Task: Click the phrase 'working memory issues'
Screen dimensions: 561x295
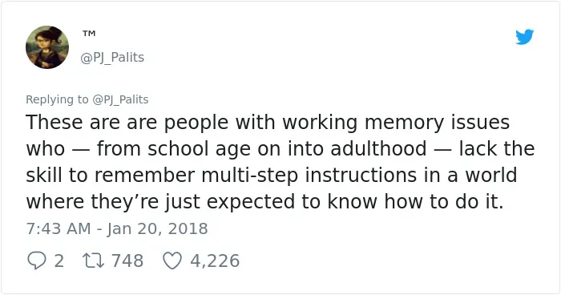Action: [x=396, y=123]
